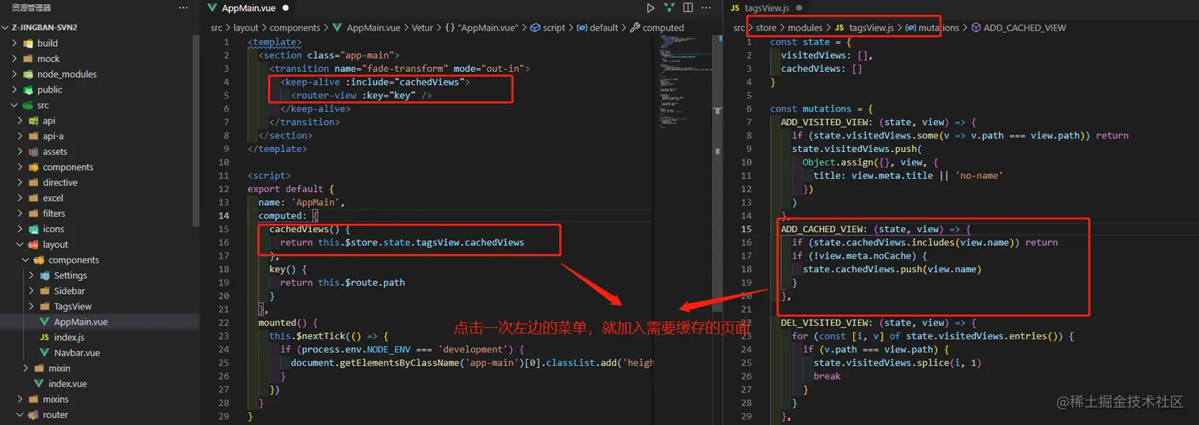The width and height of the screenshot is (1199, 425).
Task: Collapse the src folder chevron
Action: [x=15, y=105]
